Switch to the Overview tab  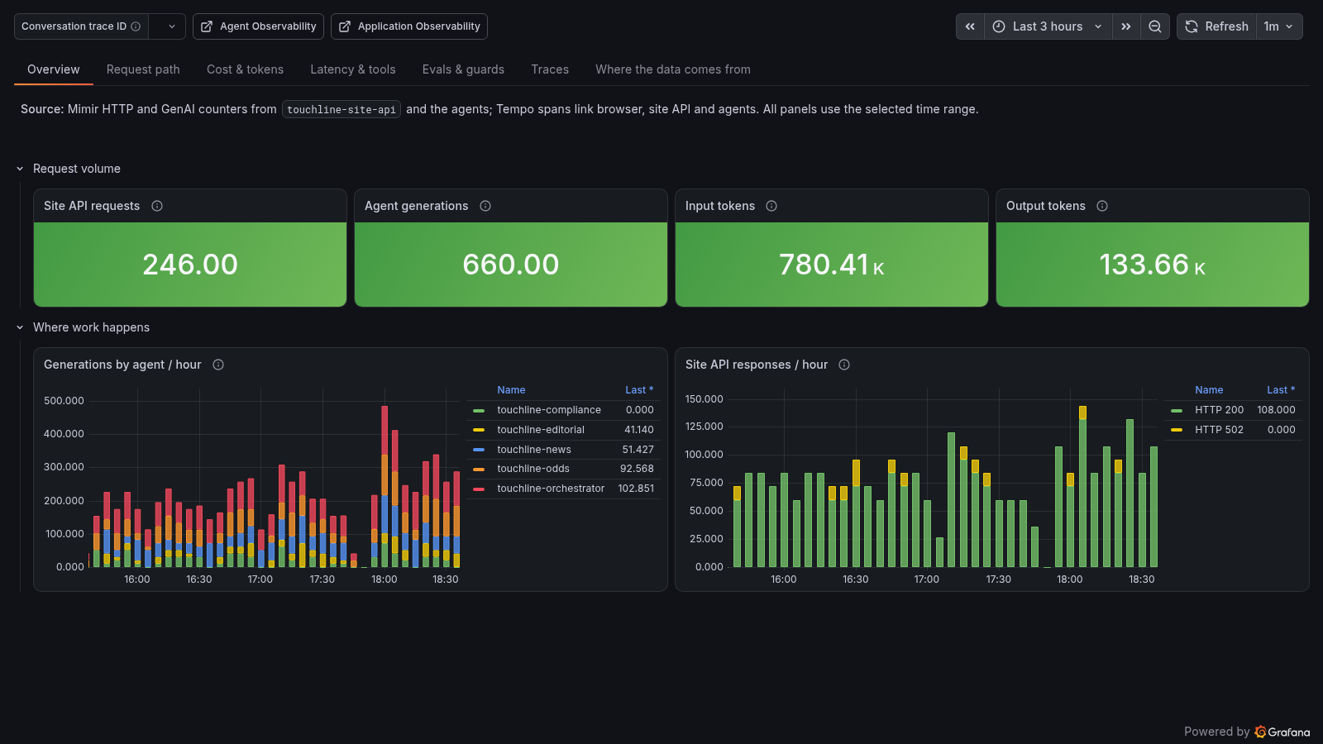point(54,69)
